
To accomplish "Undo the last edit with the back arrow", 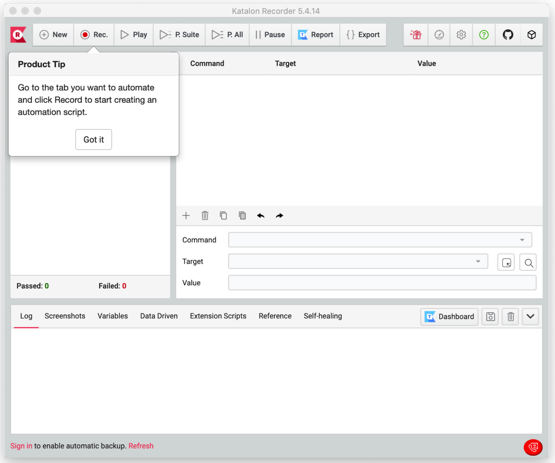I will pos(261,215).
